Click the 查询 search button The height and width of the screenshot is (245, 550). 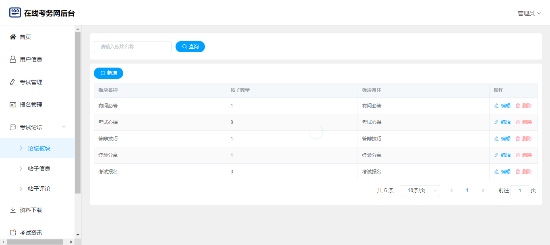pyautogui.click(x=190, y=47)
